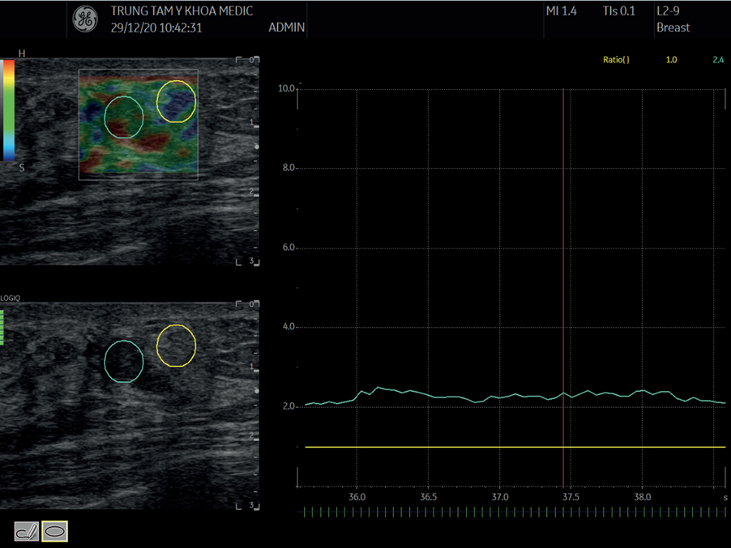Click the green strain ratio curve
The image size is (731, 548).
(x=486, y=397)
